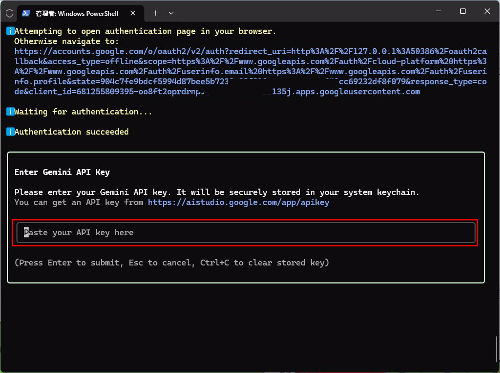Viewport: 500px width, 373px height.
Task: Focus the Paste your API key field
Action: pos(245,233)
